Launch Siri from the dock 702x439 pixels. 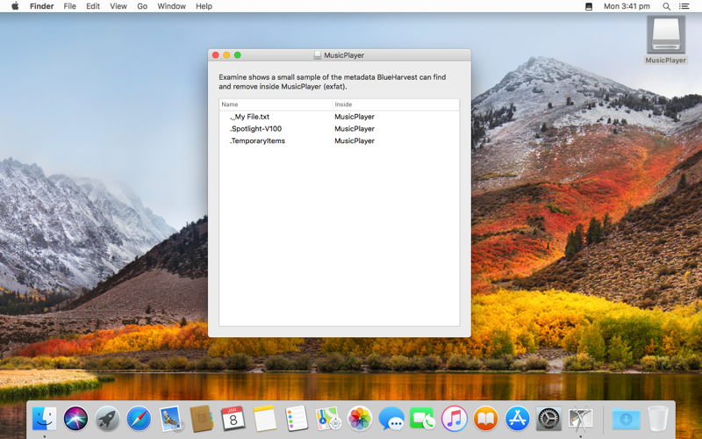(75, 419)
